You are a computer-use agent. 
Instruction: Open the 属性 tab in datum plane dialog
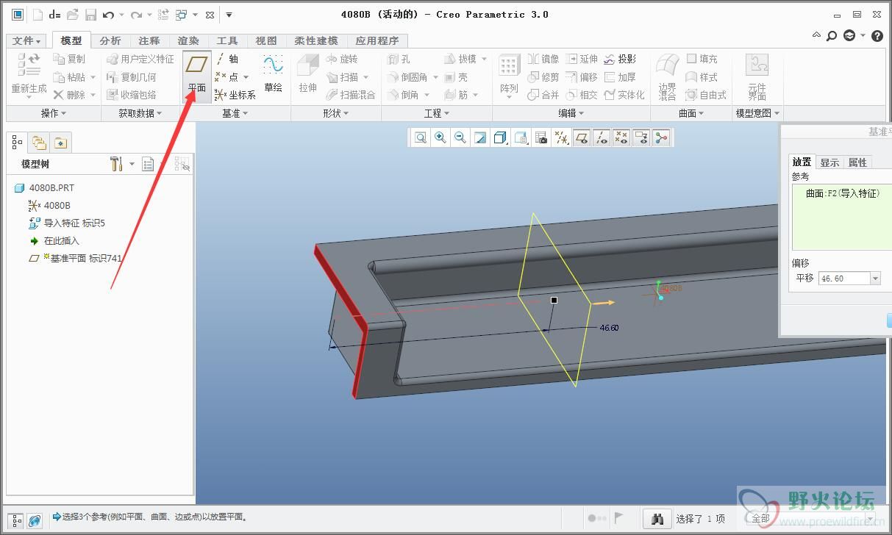coord(857,162)
